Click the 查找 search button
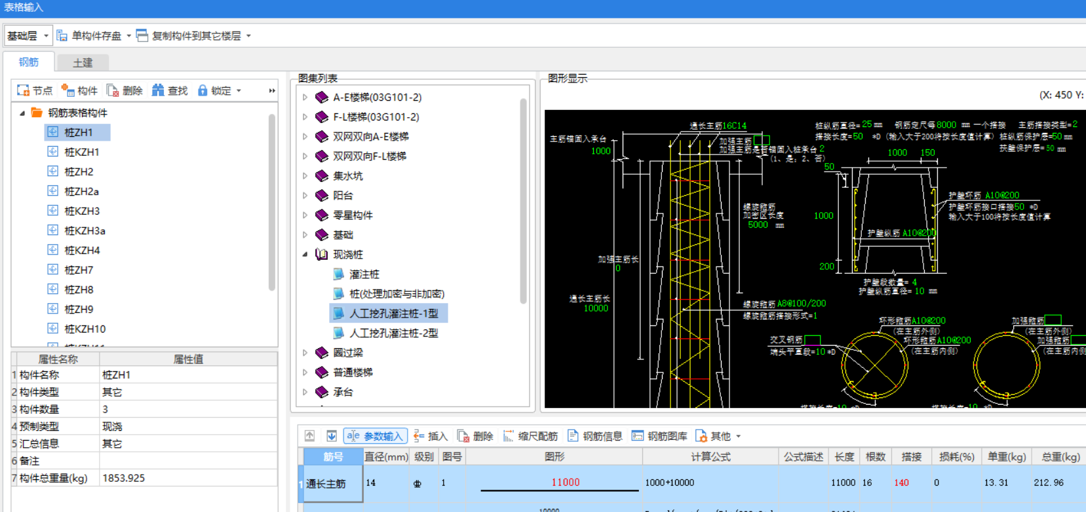Screen dimensions: 1086x512 (170, 90)
